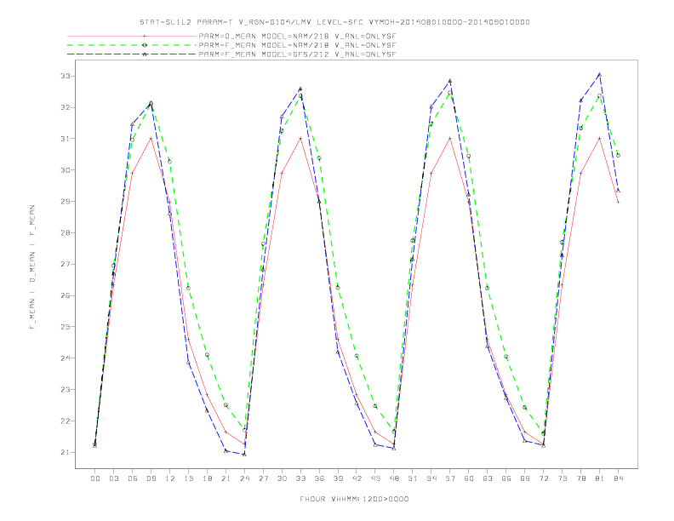Click the x-axis forecast hour label 45
674x521 pixels.
pos(375,478)
